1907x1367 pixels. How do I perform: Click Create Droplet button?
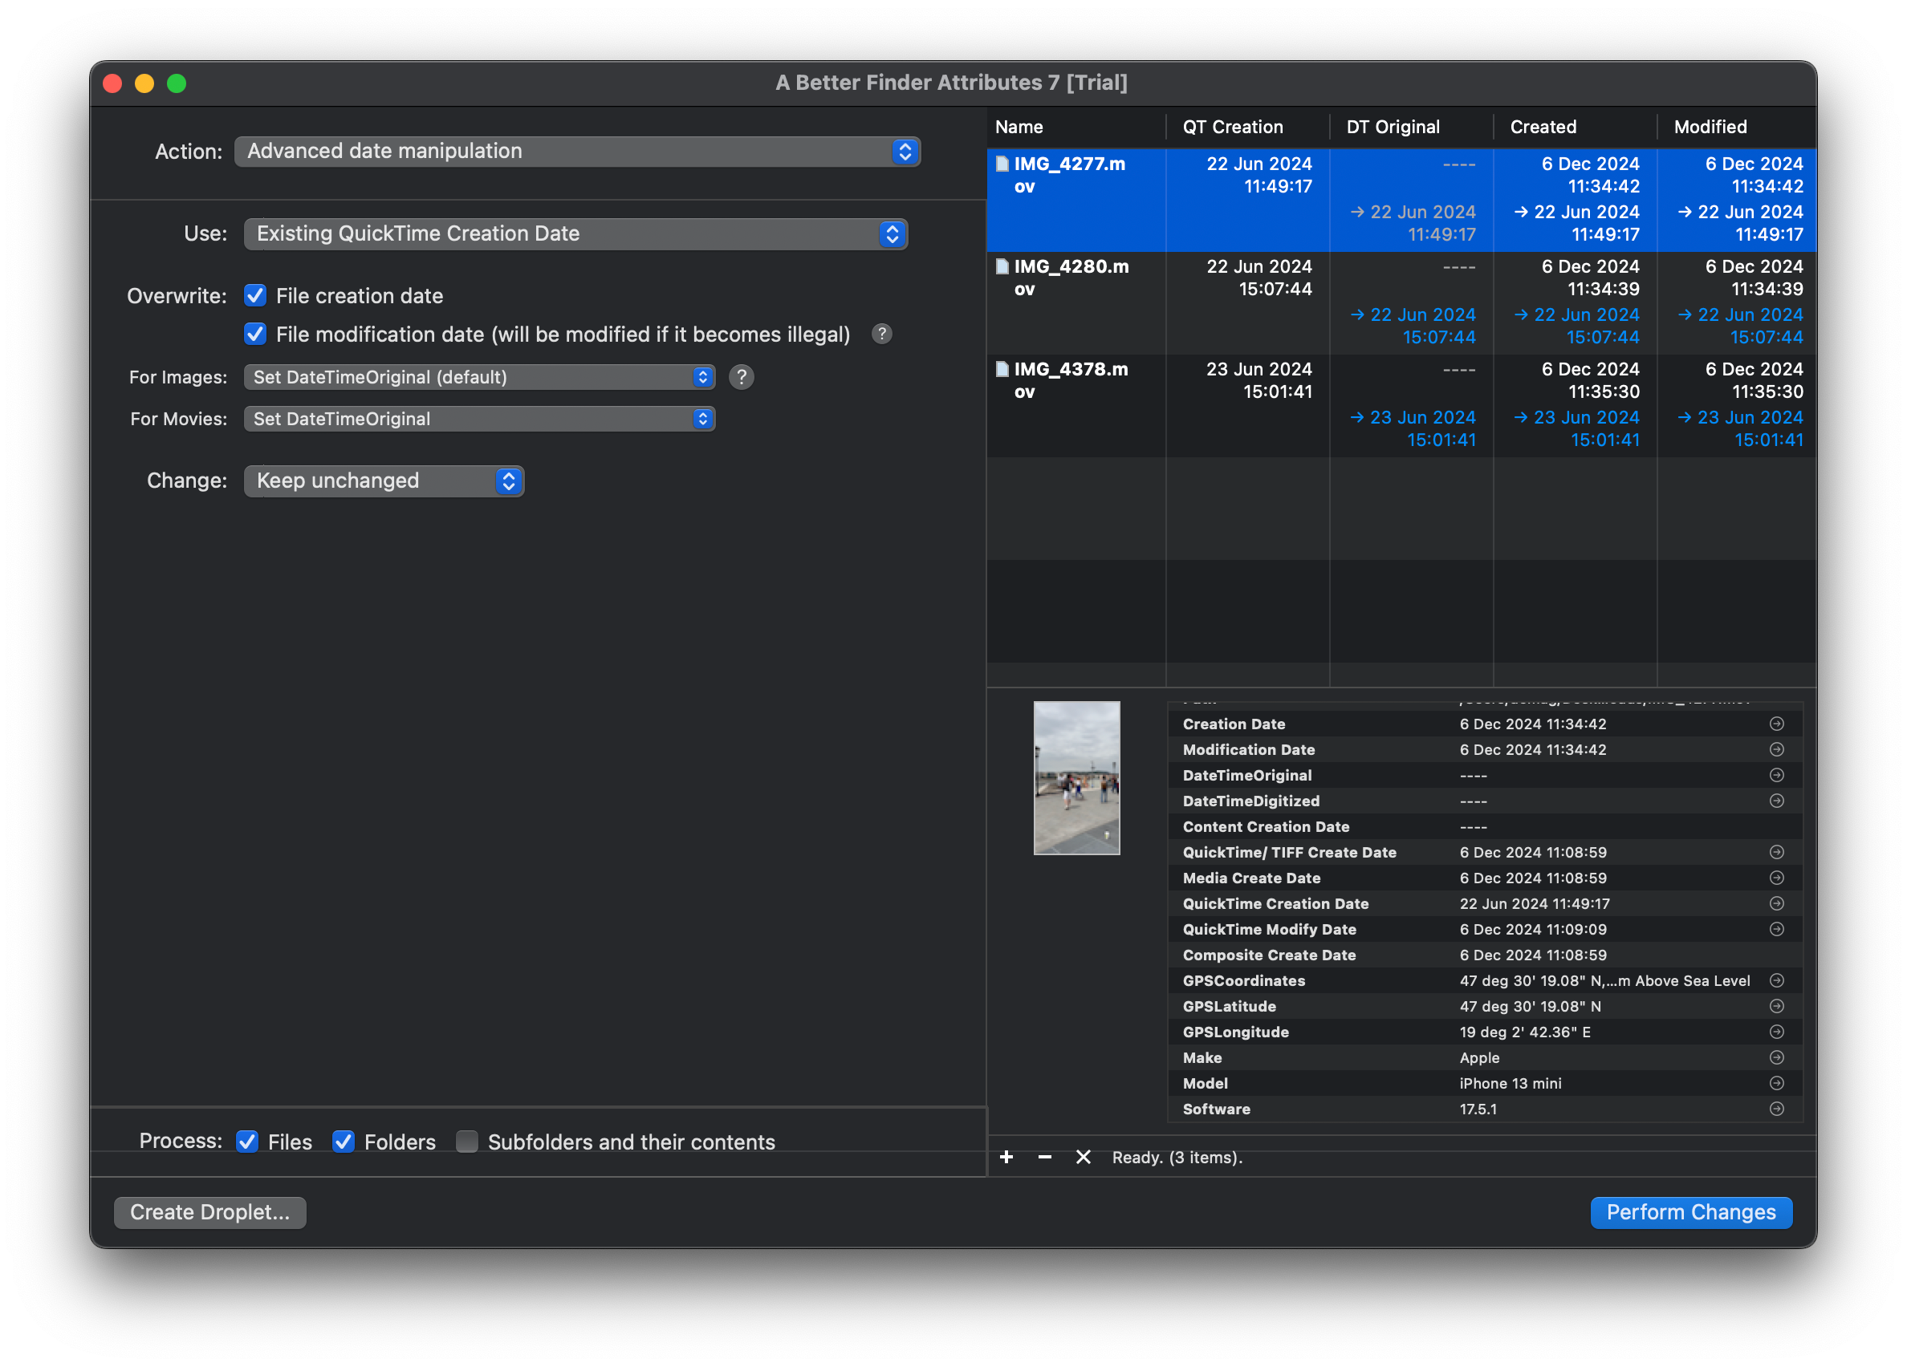coord(209,1211)
